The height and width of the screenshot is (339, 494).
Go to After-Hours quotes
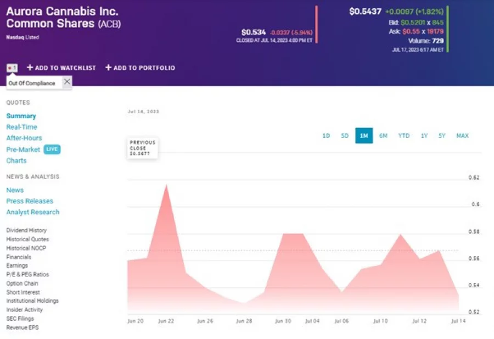pos(24,138)
